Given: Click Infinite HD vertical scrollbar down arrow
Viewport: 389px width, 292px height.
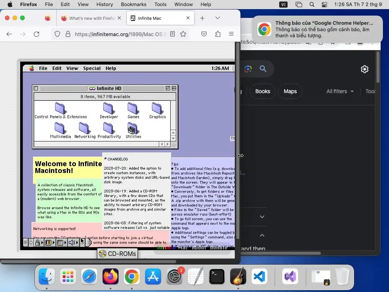Looking at the screenshot, I should pos(173,138).
